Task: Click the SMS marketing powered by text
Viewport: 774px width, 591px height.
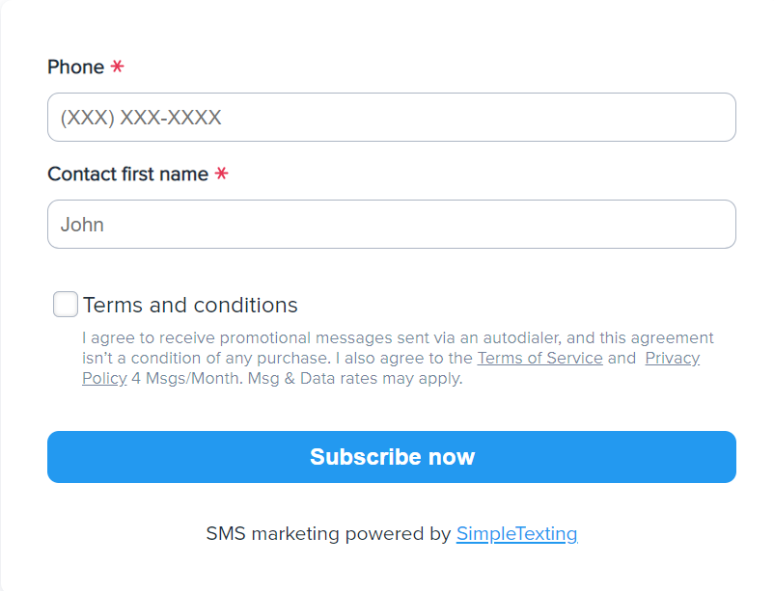Action: [x=328, y=533]
